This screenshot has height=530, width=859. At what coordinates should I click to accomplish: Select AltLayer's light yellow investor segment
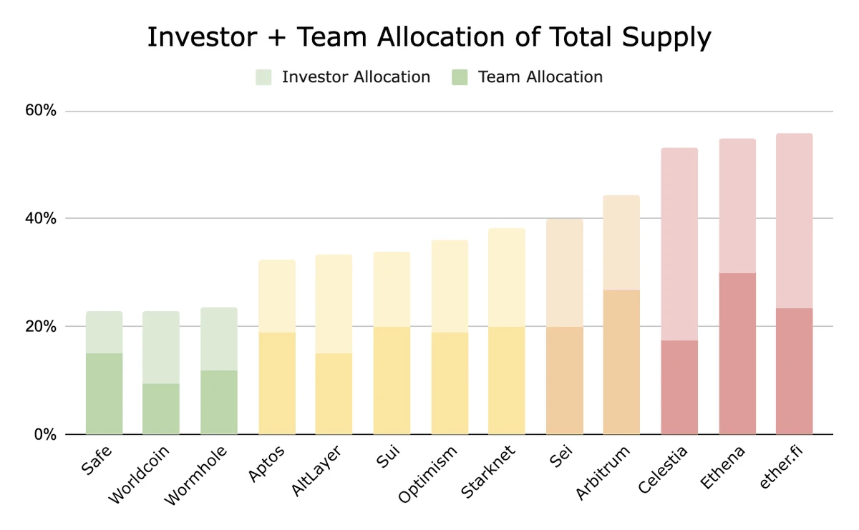point(334,304)
